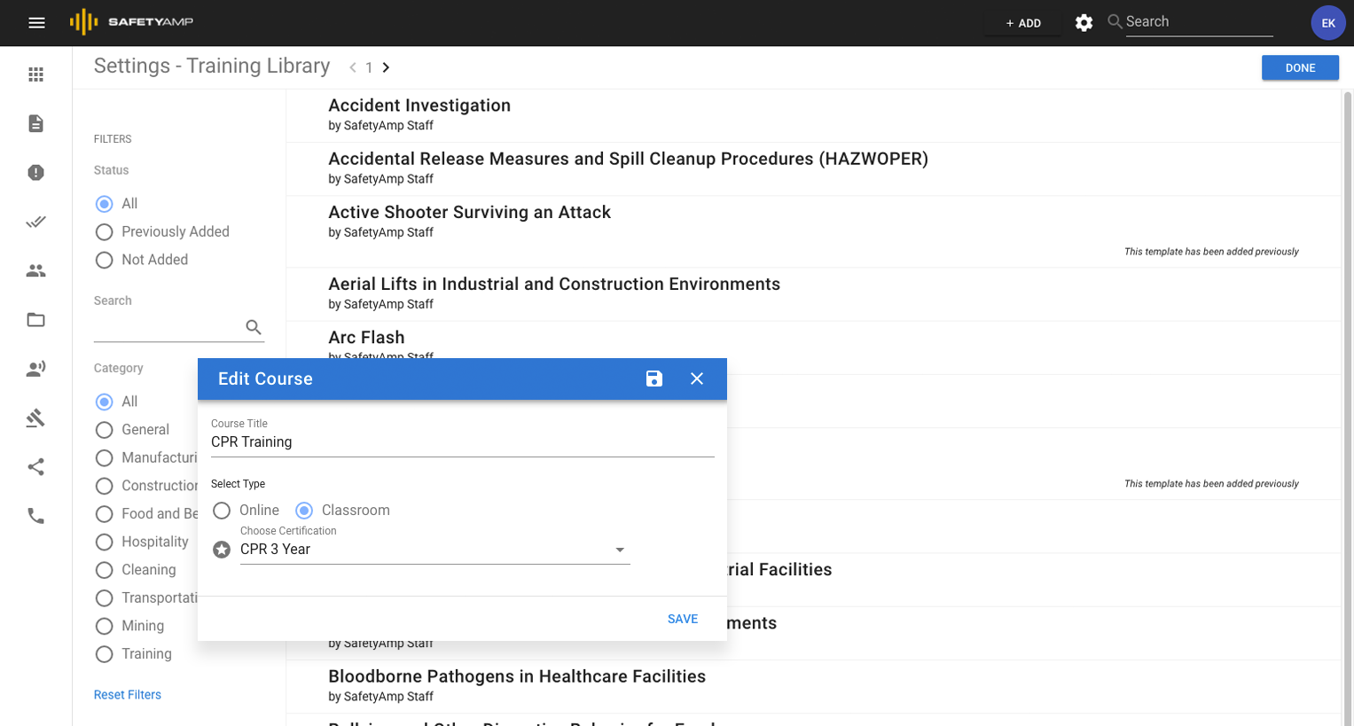The image size is (1354, 726).
Task: Open the hamburger menu at top left
Action: [36, 22]
